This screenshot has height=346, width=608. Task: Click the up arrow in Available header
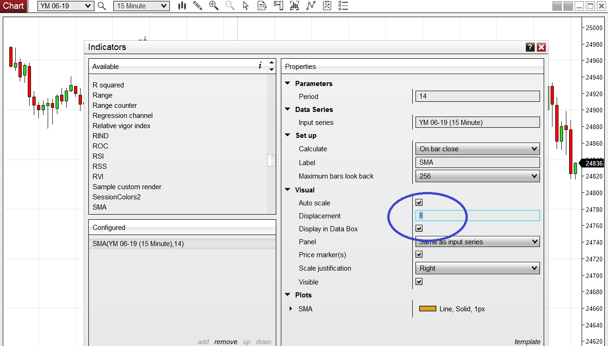coord(272,63)
